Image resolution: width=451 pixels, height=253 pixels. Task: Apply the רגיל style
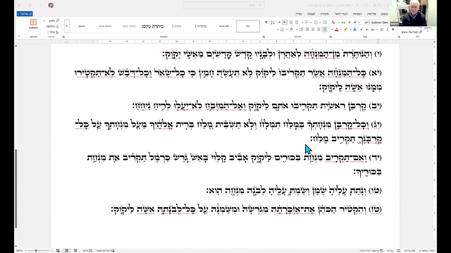[248, 26]
